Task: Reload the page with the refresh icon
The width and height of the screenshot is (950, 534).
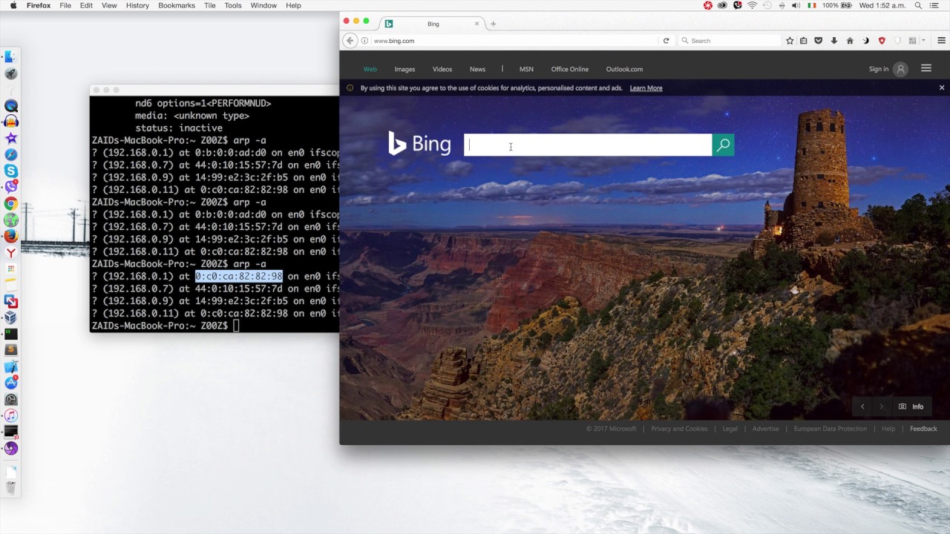Action: click(x=666, y=41)
